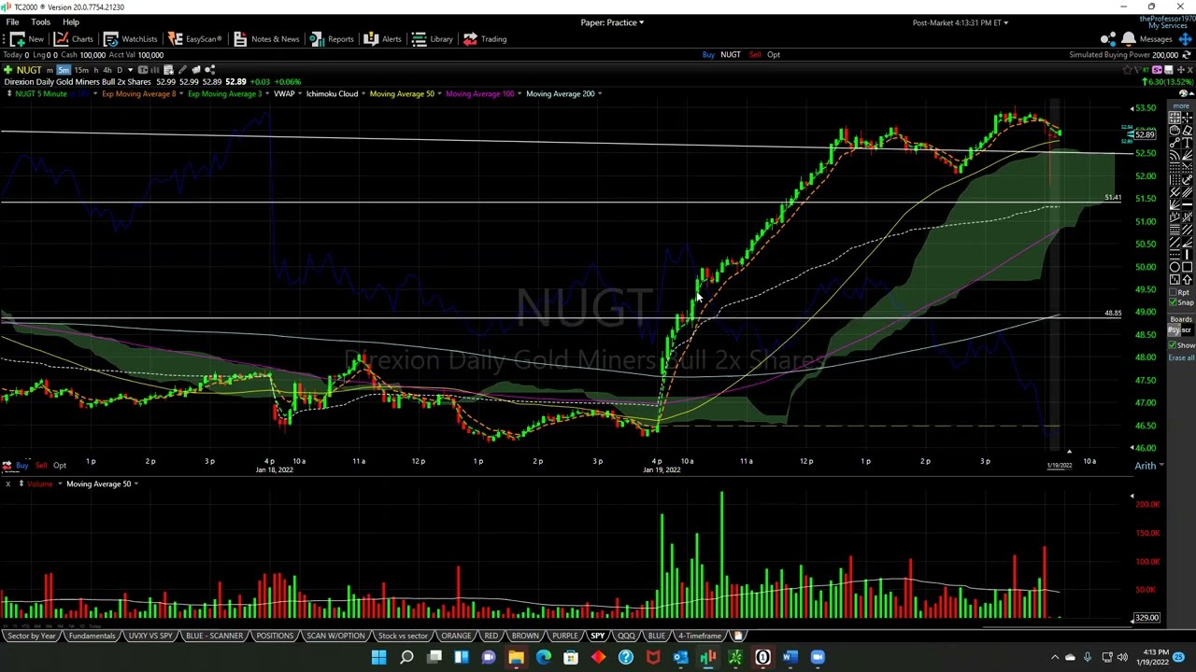Select the hand pan tool
The image size is (1196, 672).
click(x=1175, y=130)
